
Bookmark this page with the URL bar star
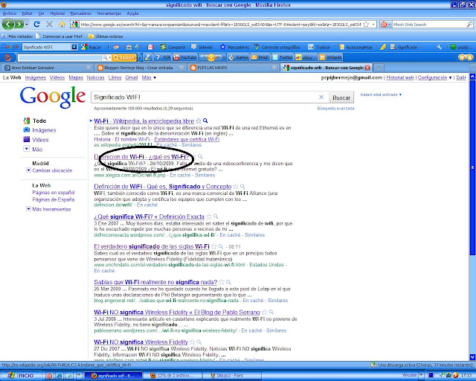click(x=366, y=25)
